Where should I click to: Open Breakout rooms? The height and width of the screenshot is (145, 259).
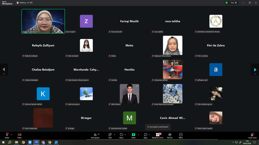pyautogui.click(x=157, y=136)
